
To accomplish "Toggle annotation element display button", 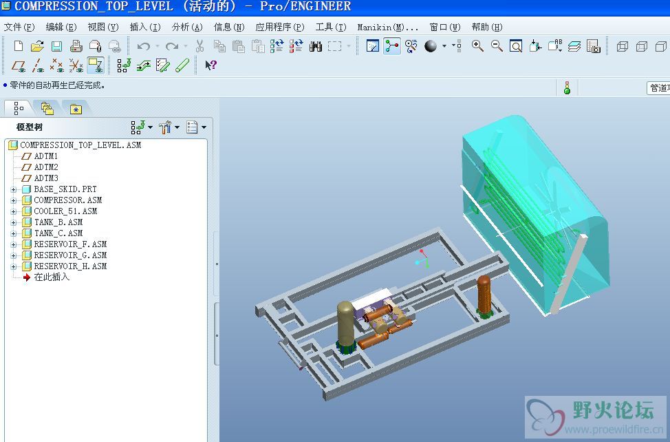I will click(96, 65).
